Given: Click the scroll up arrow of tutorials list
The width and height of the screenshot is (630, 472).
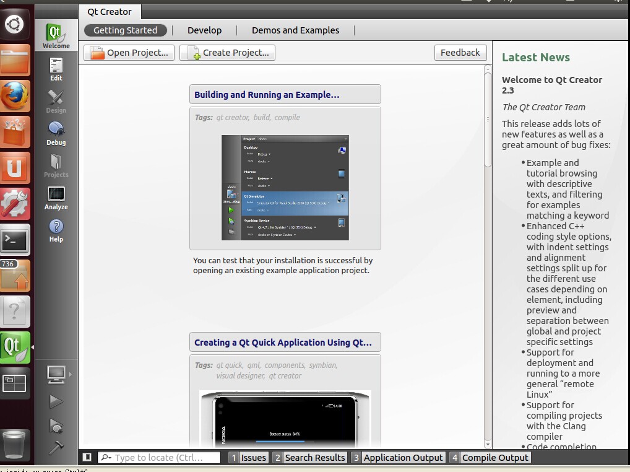Looking at the screenshot, I should (x=488, y=69).
